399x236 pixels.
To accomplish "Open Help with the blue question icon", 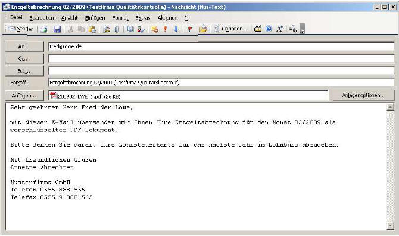I will tap(269, 29).
